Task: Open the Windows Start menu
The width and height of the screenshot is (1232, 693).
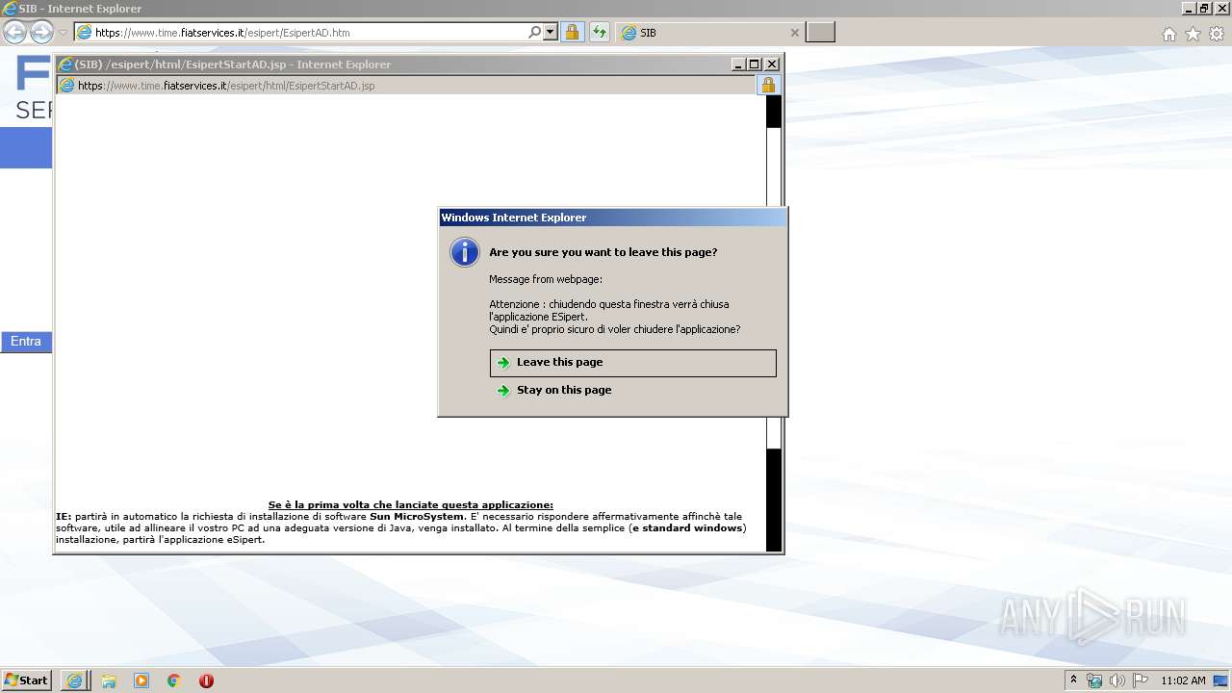Action: point(26,680)
